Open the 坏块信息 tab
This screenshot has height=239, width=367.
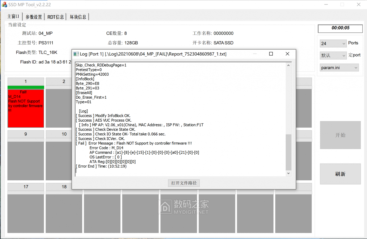click(x=78, y=17)
